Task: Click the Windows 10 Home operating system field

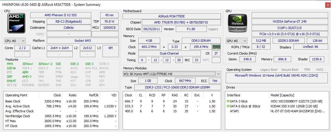Action: point(276,78)
